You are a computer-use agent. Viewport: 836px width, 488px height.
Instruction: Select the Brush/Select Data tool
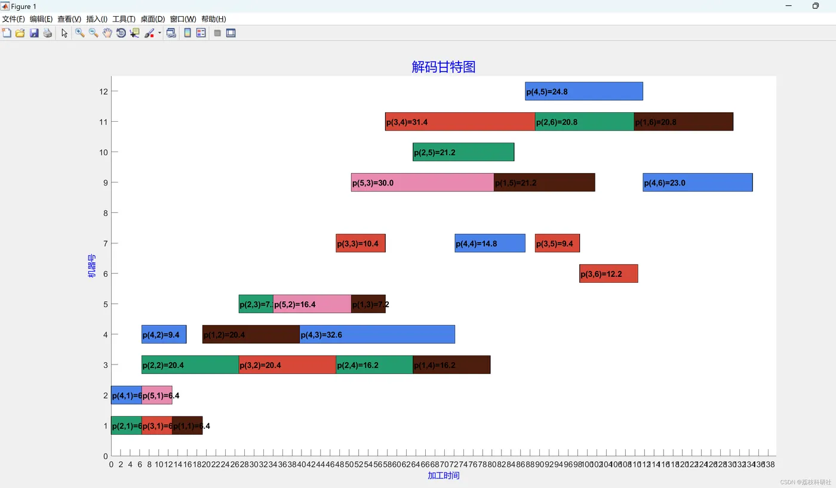click(x=149, y=33)
